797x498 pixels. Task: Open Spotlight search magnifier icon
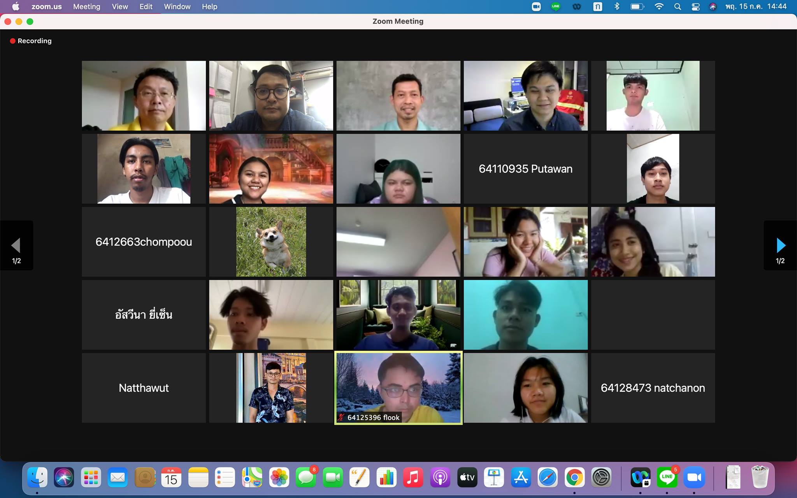pos(678,7)
